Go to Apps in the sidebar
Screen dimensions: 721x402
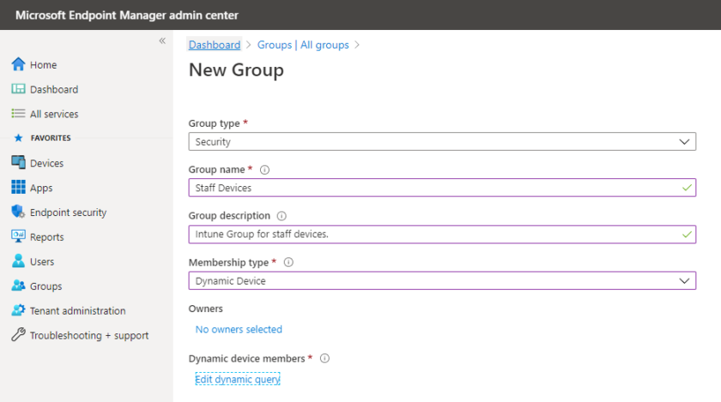tap(41, 188)
